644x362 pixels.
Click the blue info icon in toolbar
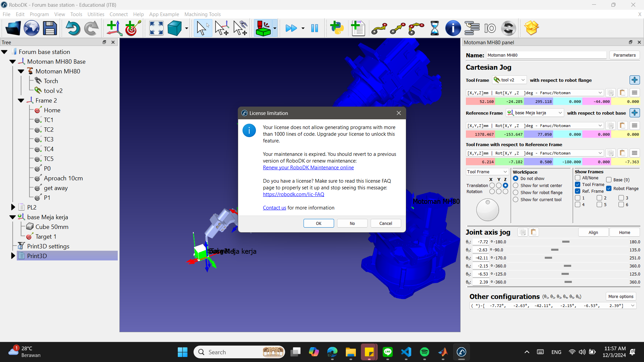(x=453, y=28)
